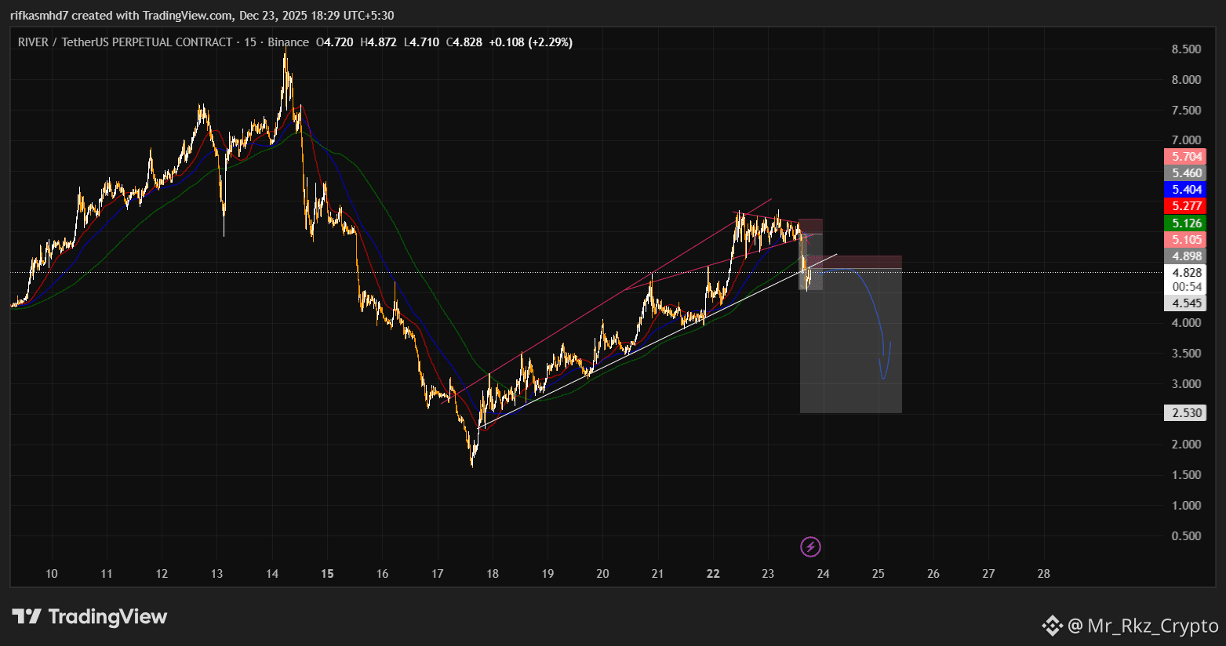Click the gray short position target box
Screen dimensions: 1226x646
pyautogui.click(x=851, y=343)
